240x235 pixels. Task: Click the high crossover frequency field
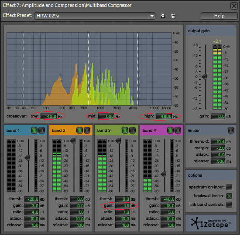point(164,116)
